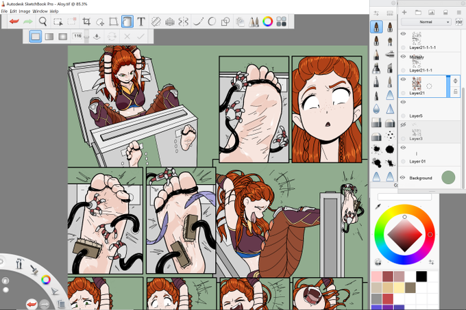Open the brush library icon
The image size is (466, 310).
[x=390, y=13]
